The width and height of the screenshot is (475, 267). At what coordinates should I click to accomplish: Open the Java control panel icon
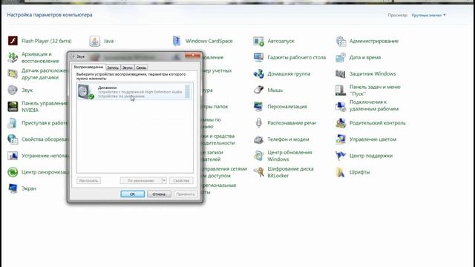point(94,41)
